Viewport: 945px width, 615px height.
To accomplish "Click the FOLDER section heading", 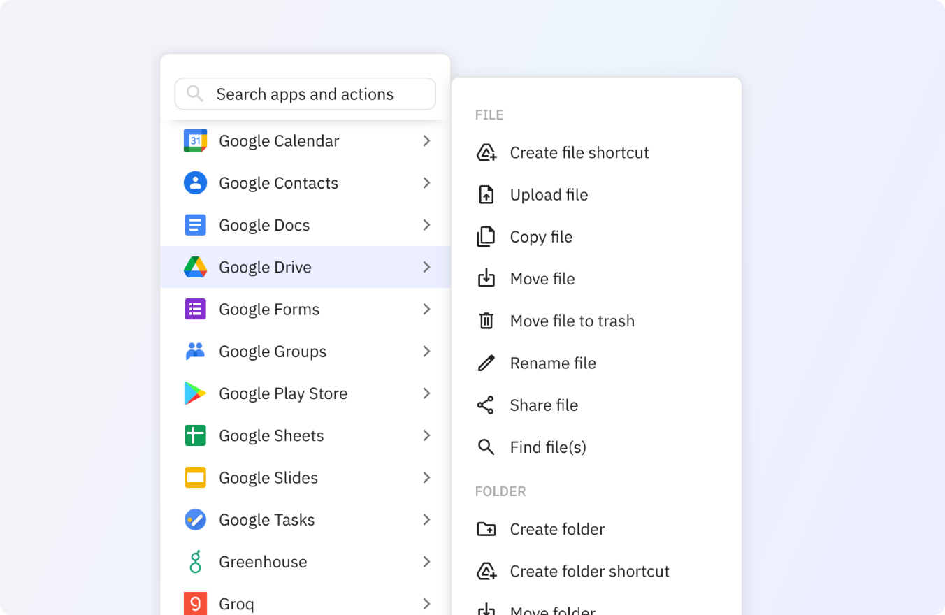I will [500, 491].
